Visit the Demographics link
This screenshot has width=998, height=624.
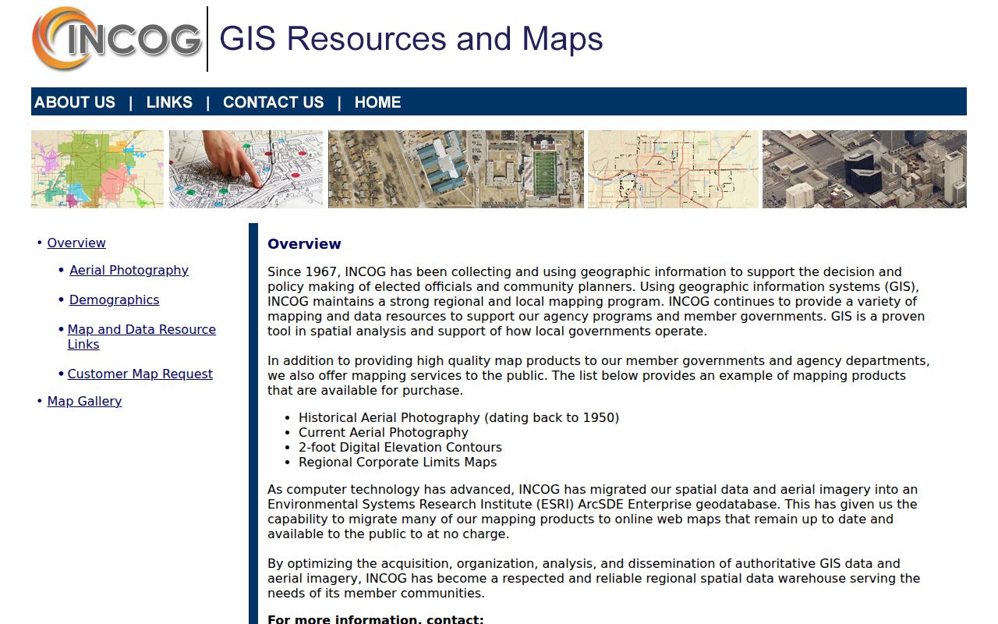tap(114, 300)
